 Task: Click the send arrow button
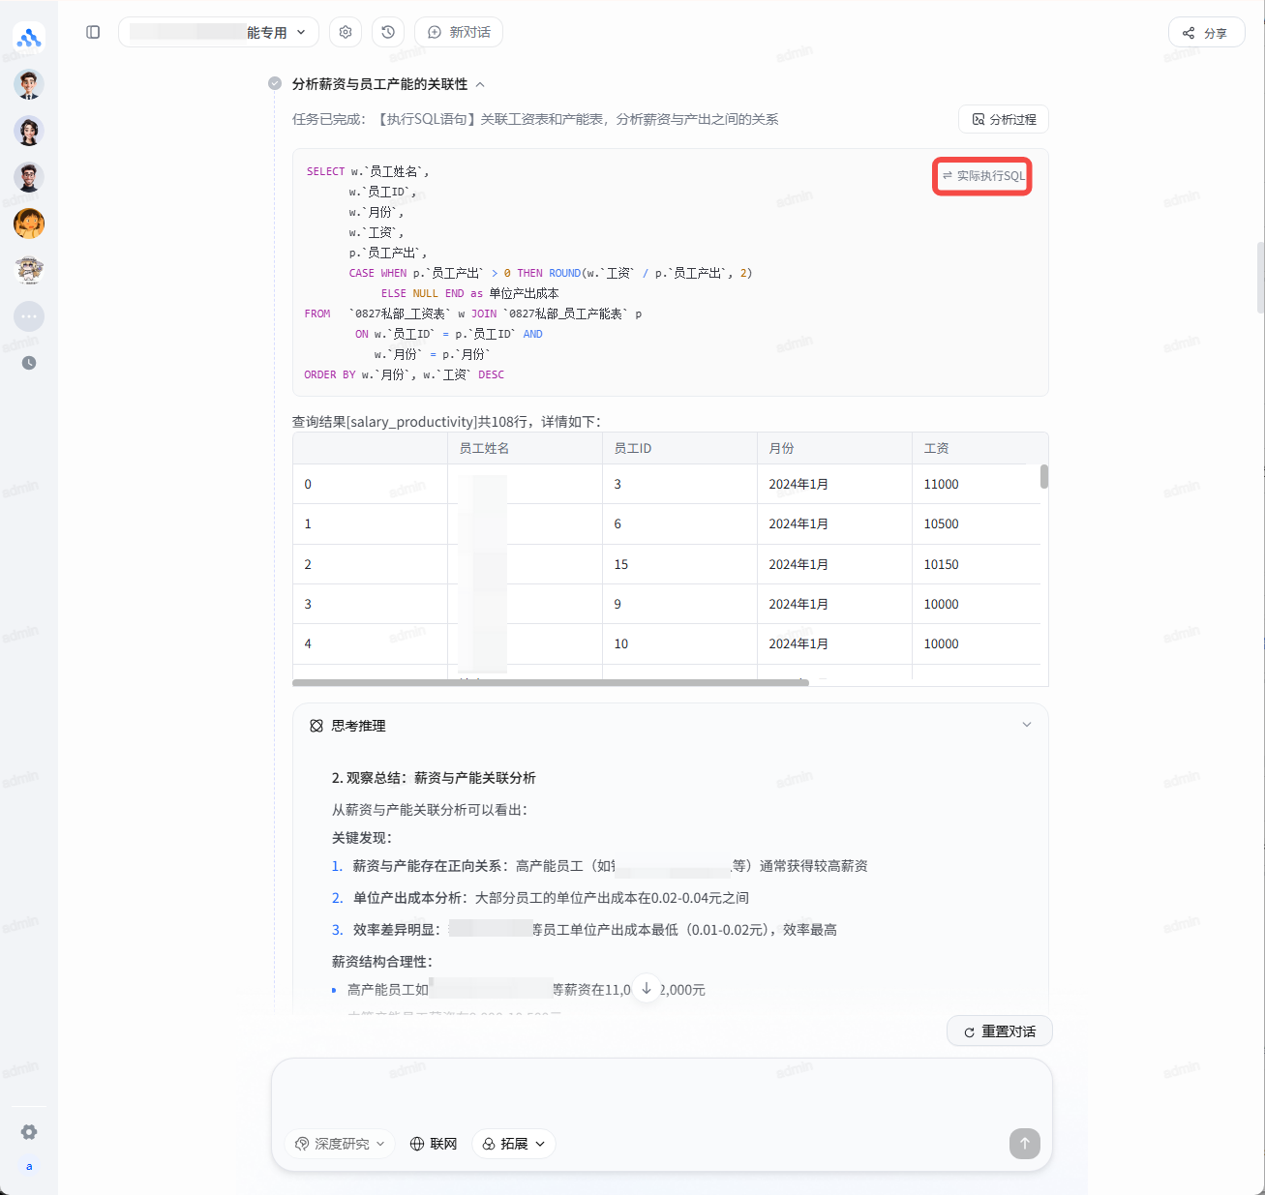(1024, 1143)
